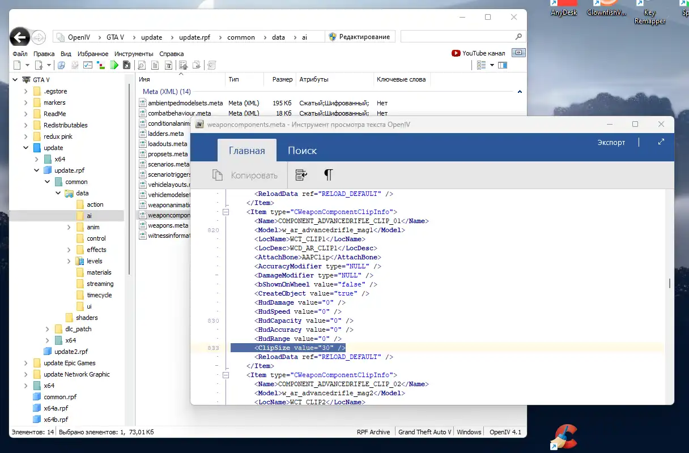The image size is (689, 453).
Task: Toggle word wrap in text viewer
Action: click(301, 175)
